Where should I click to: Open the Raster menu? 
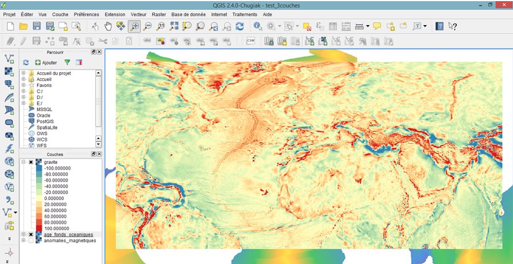click(x=158, y=14)
